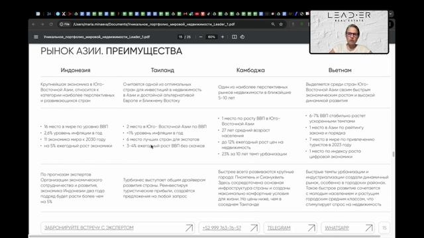Click the '27 лет средний возраст населения' bullet
The width and height of the screenshot is (424, 238).
click(x=246, y=133)
